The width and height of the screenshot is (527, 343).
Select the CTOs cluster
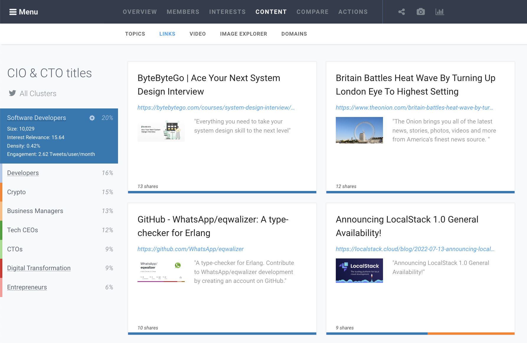tap(15, 249)
